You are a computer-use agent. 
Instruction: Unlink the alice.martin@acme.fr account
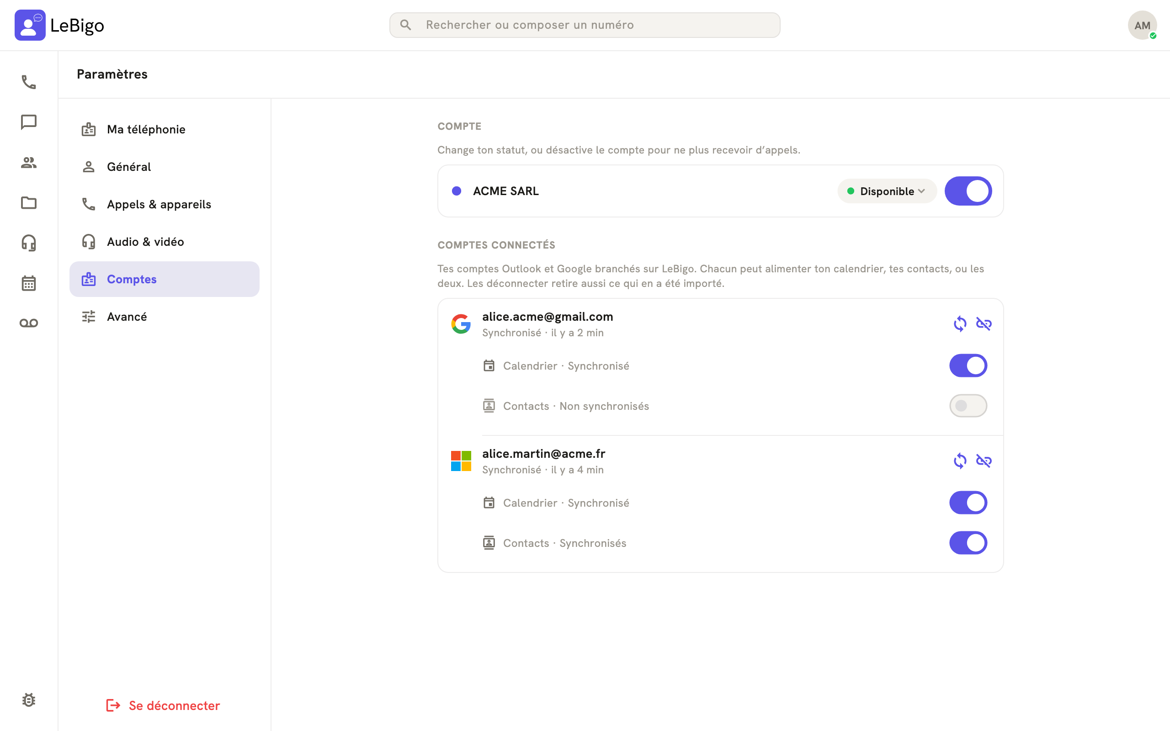[x=984, y=461]
